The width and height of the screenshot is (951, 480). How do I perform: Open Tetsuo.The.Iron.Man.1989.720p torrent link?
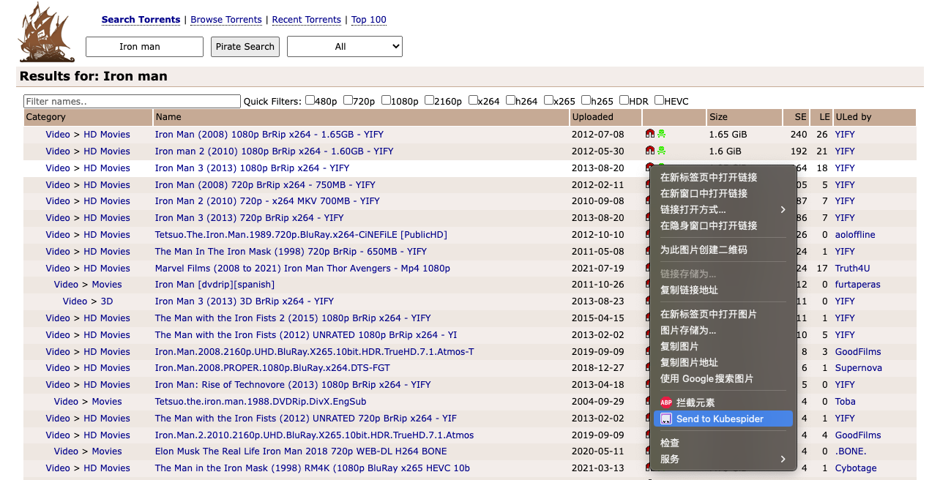click(301, 234)
